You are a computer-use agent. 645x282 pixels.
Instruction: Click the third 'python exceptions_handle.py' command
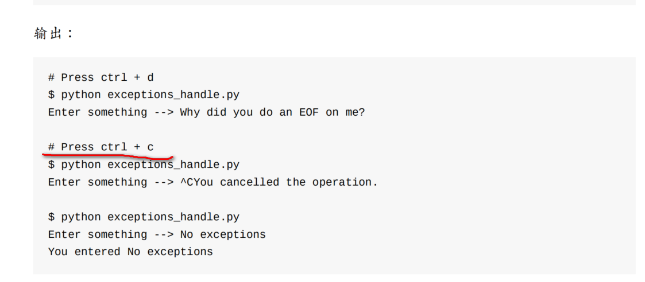tap(150, 217)
